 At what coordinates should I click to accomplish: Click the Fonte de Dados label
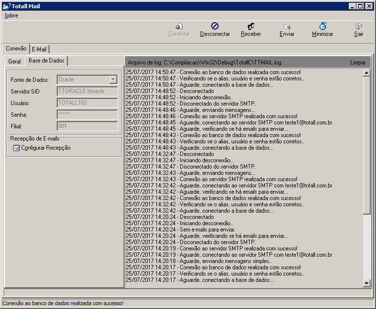[30, 80]
